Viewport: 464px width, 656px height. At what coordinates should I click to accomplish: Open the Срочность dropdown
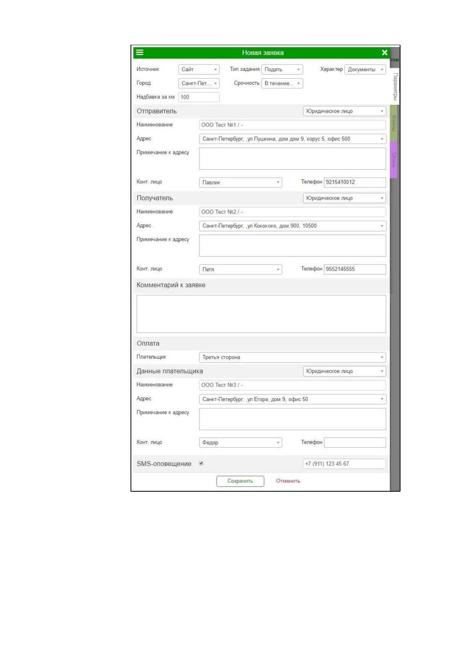282,83
